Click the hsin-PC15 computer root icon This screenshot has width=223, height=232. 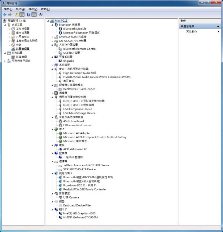52,21
